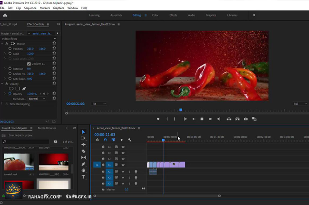Show more workspaces overflow chevron

coord(254,15)
